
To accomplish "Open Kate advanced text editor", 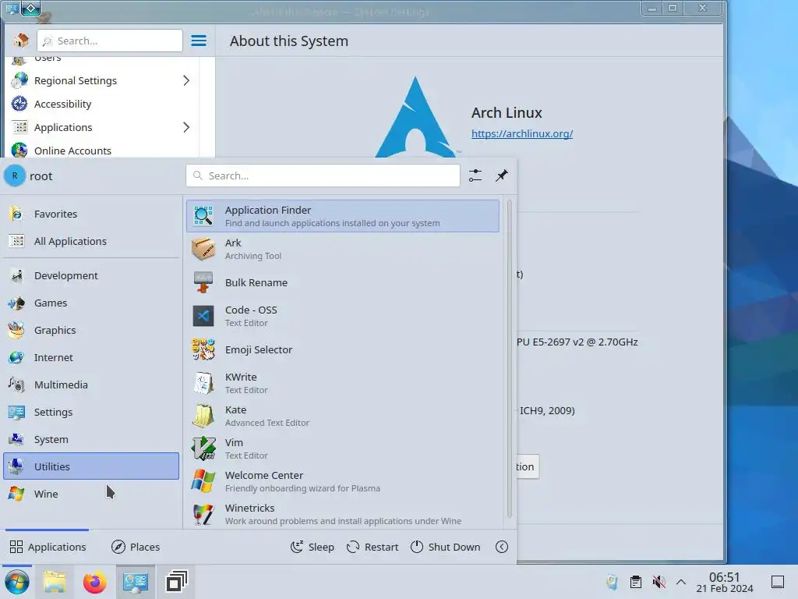I will tap(343, 416).
